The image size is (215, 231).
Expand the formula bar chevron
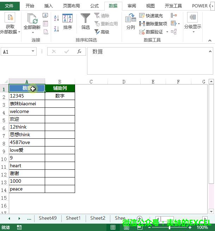click(210, 51)
